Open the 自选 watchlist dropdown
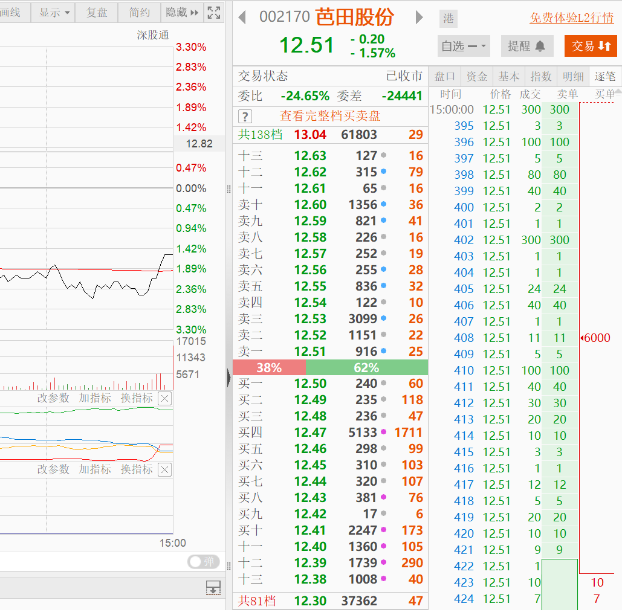This screenshot has height=615, width=622. tap(464, 47)
